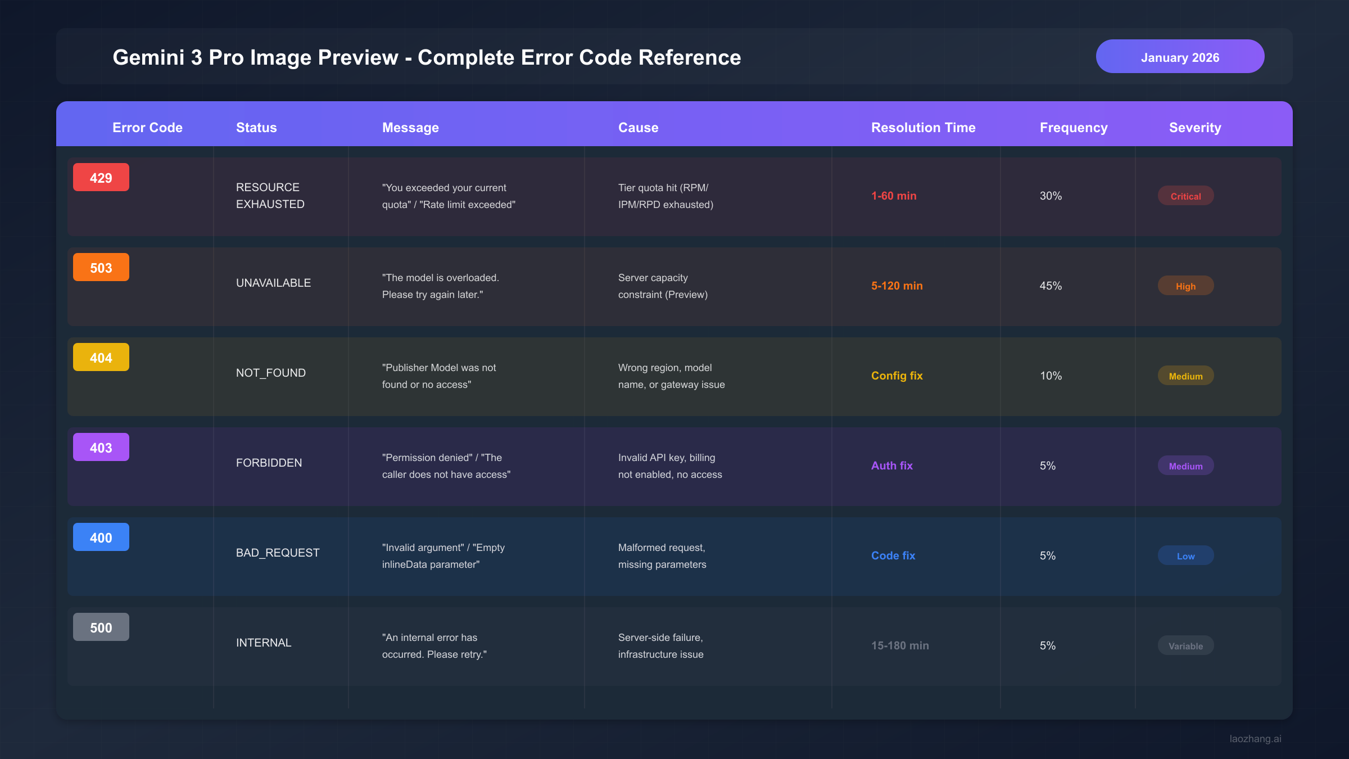Click the orange 503 error code badge
The height and width of the screenshot is (759, 1349).
coord(101,267)
